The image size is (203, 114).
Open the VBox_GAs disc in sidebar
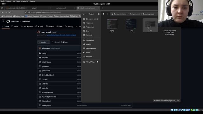coord(89,62)
